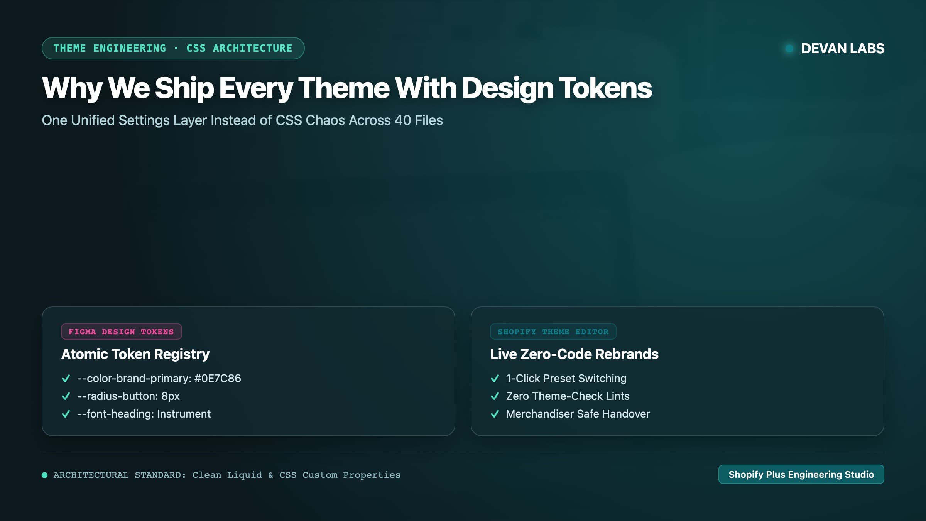Click the teal dot beside Devan Labs
This screenshot has width=926, height=521.
pos(789,49)
